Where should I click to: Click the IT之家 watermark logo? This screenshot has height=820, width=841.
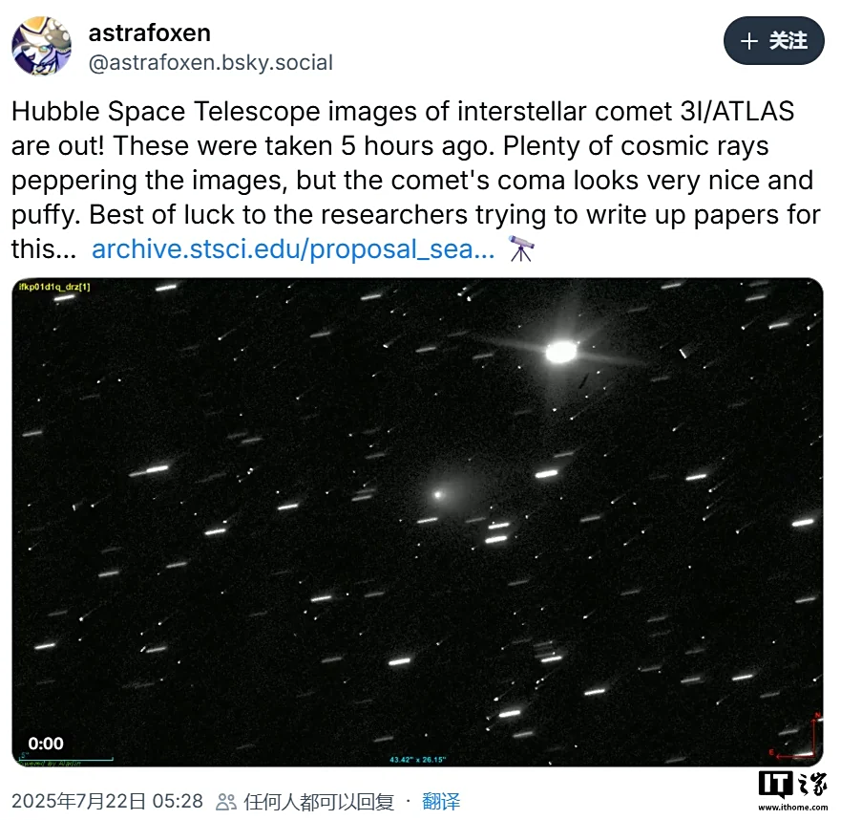tap(792, 790)
